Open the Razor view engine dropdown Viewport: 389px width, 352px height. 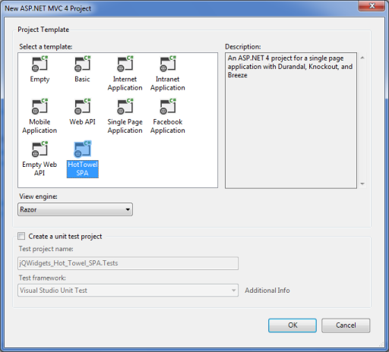tap(75, 209)
